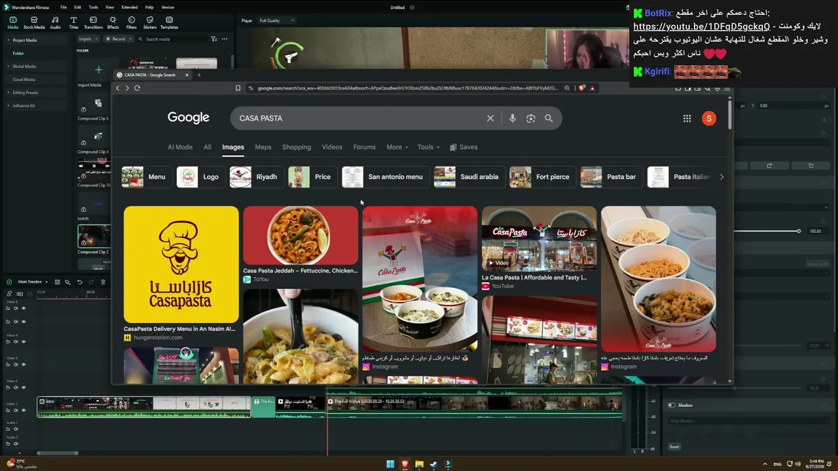Click the Filmora timeline horizontal scrollbar
The height and width of the screenshot is (471, 838).
click(58, 453)
